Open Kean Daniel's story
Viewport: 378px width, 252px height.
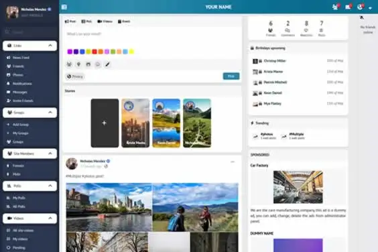point(166,123)
